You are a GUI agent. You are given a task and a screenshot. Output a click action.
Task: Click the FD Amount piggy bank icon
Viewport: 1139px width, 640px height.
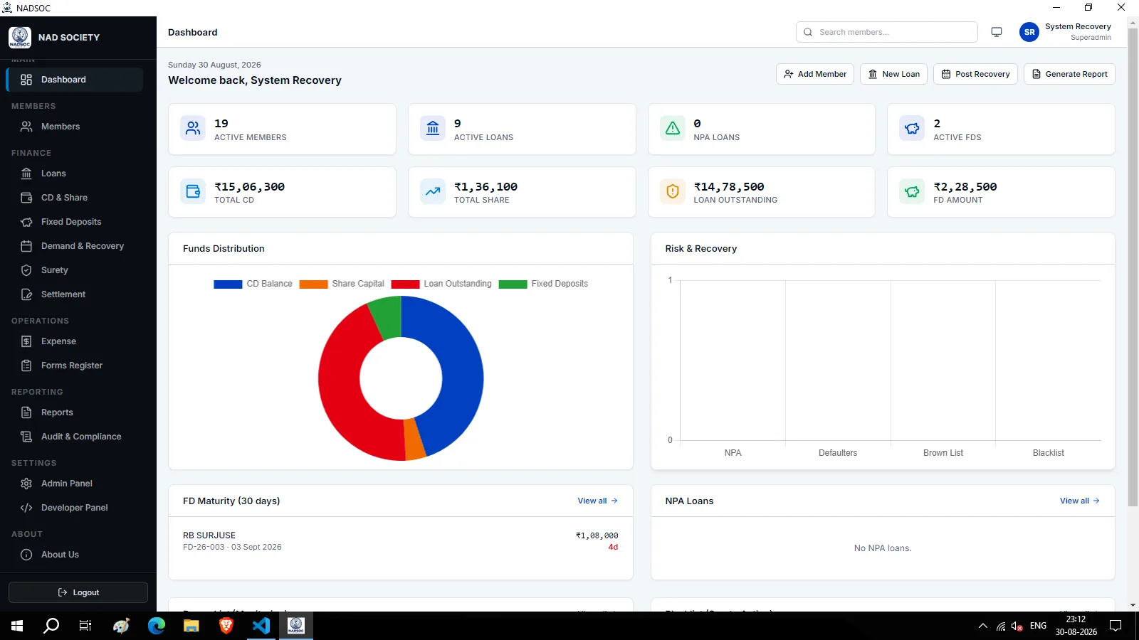912,191
